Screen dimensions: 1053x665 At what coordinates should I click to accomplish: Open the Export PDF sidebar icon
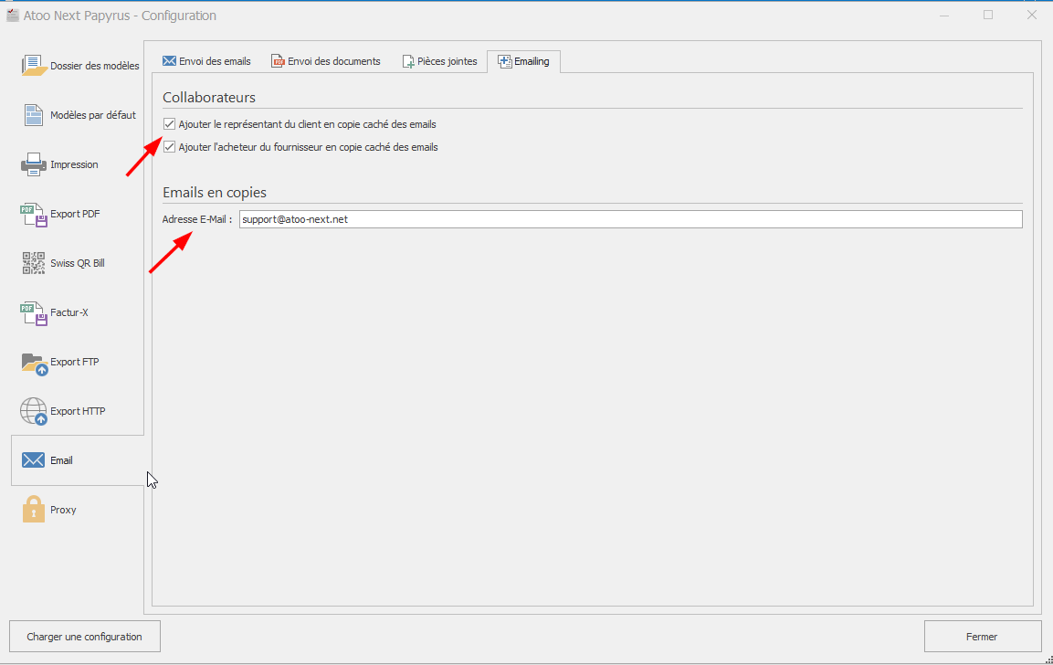point(34,214)
